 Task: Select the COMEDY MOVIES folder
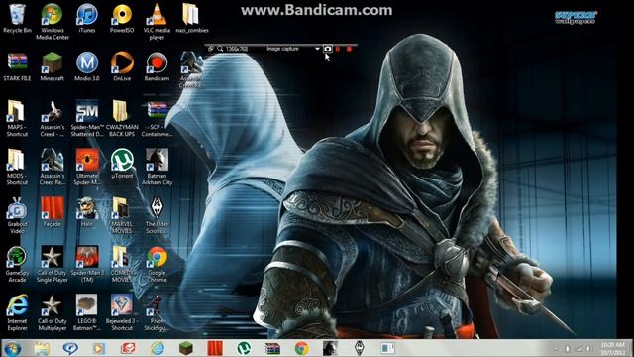coord(122,264)
